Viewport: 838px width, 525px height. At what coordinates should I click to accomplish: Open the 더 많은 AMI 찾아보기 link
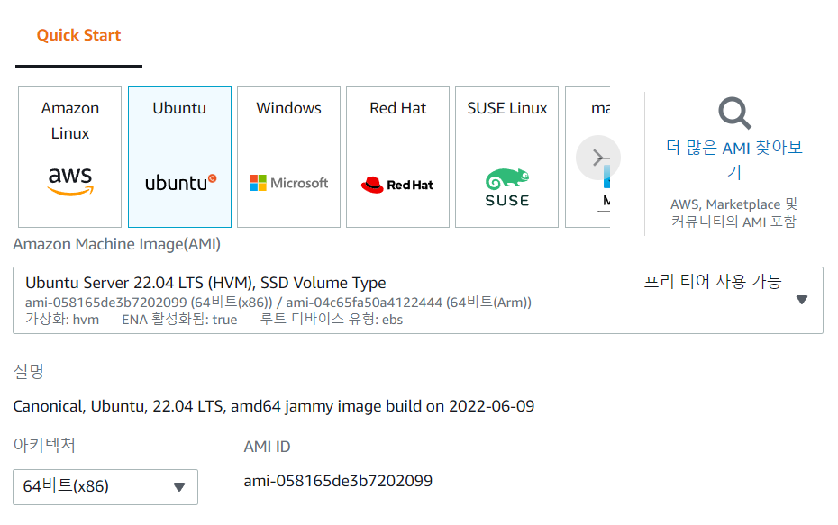pyautogui.click(x=734, y=159)
